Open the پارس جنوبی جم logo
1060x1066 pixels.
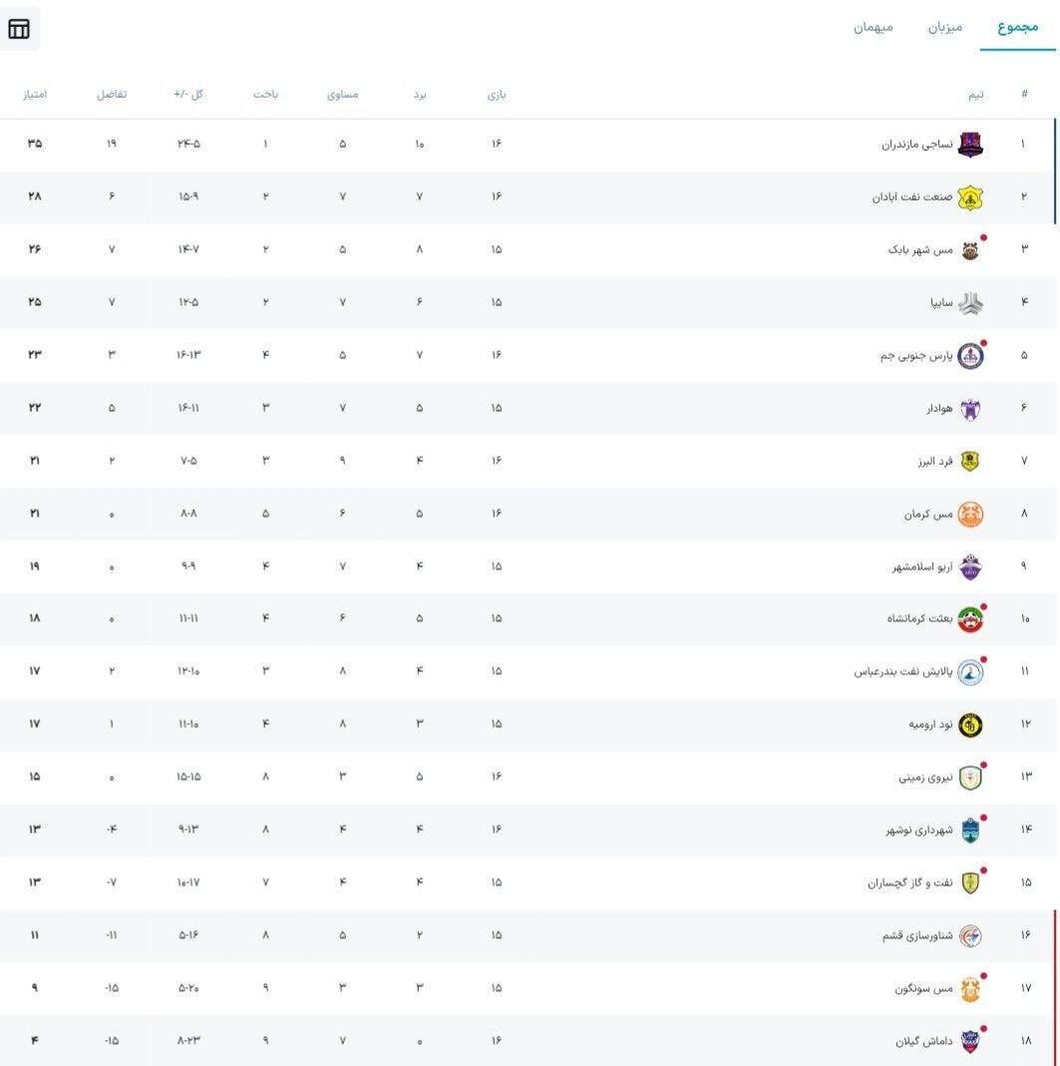pyautogui.click(x=970, y=356)
